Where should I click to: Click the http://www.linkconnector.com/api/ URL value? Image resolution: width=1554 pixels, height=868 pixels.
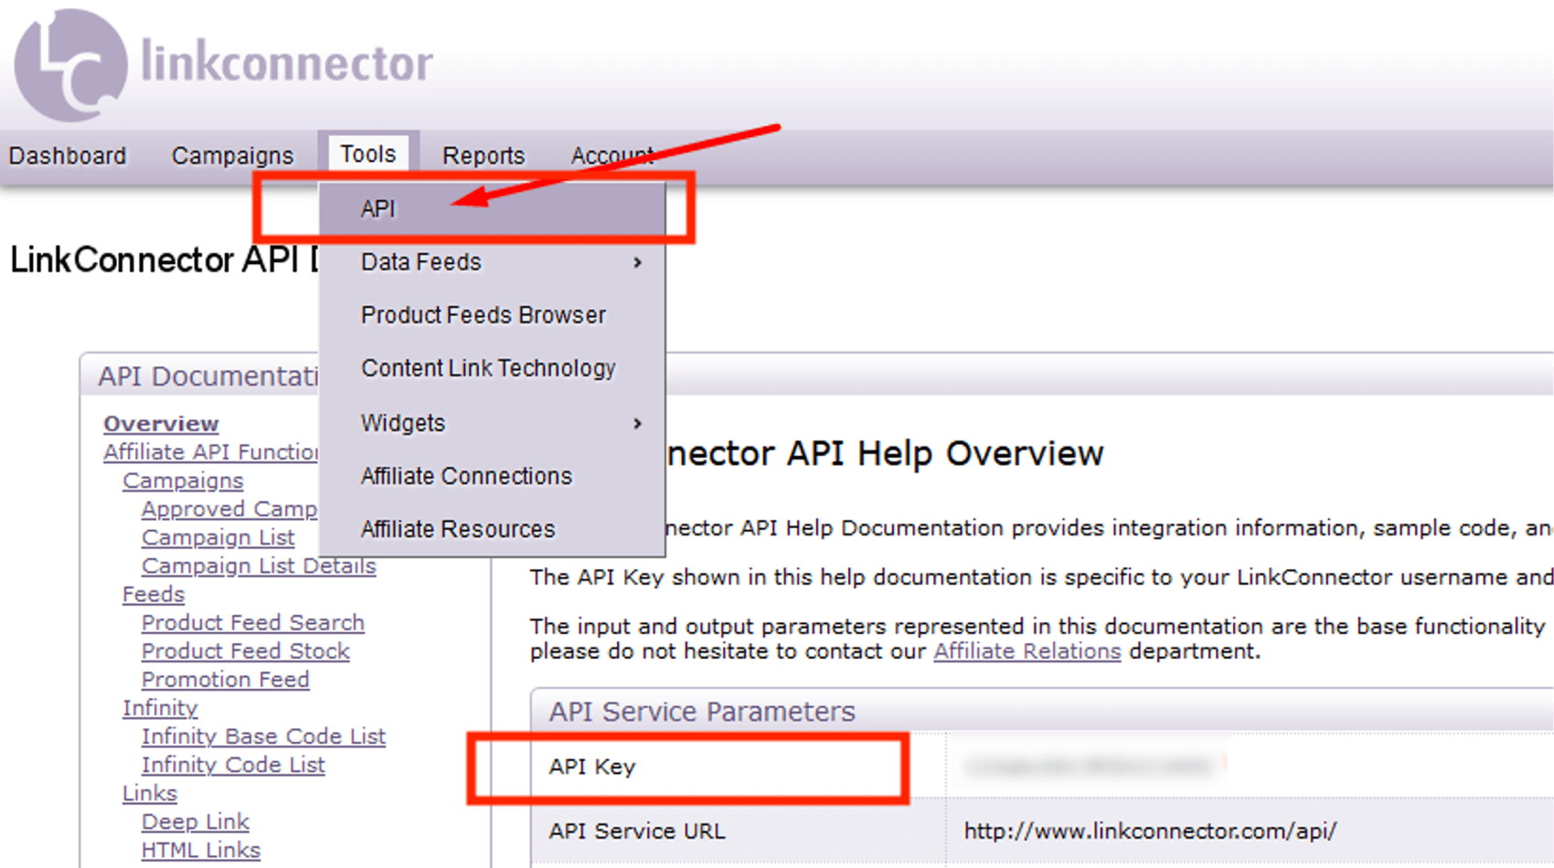click(x=1150, y=831)
